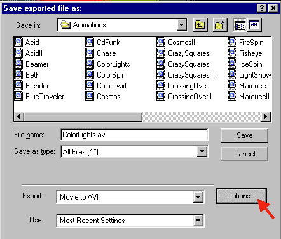Pick the CrazySquaresIII file
The width and height of the screenshot is (281, 239).
[186, 74]
